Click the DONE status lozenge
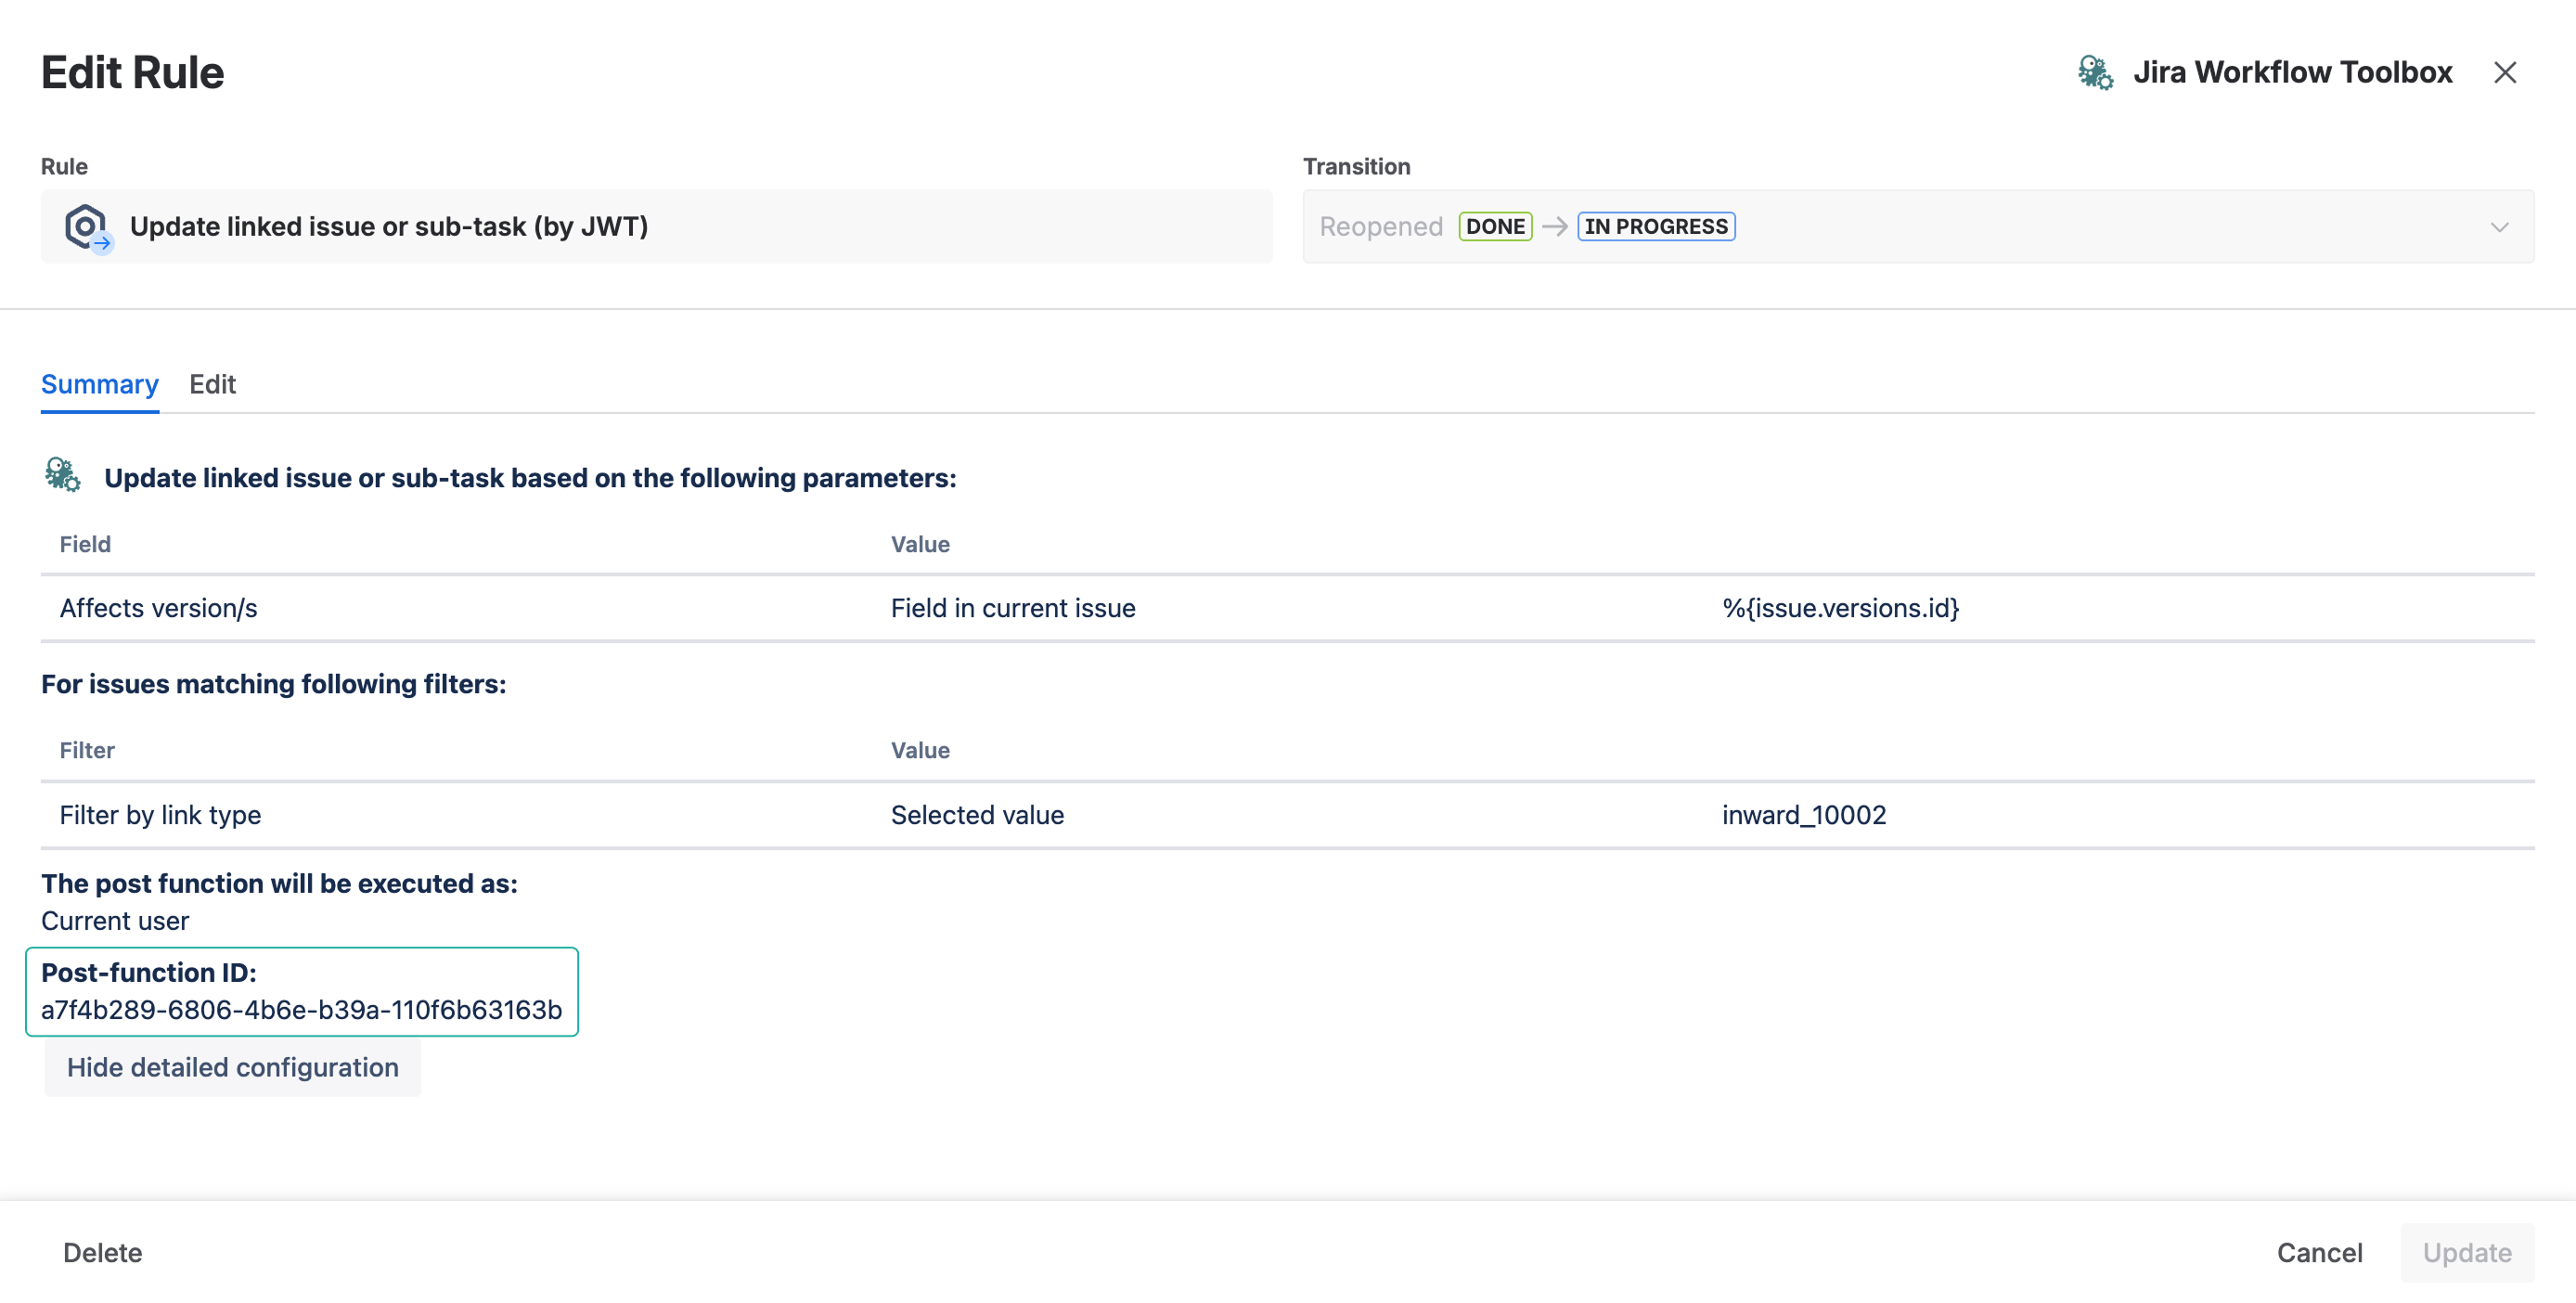This screenshot has width=2576, height=1303. pyautogui.click(x=1494, y=227)
